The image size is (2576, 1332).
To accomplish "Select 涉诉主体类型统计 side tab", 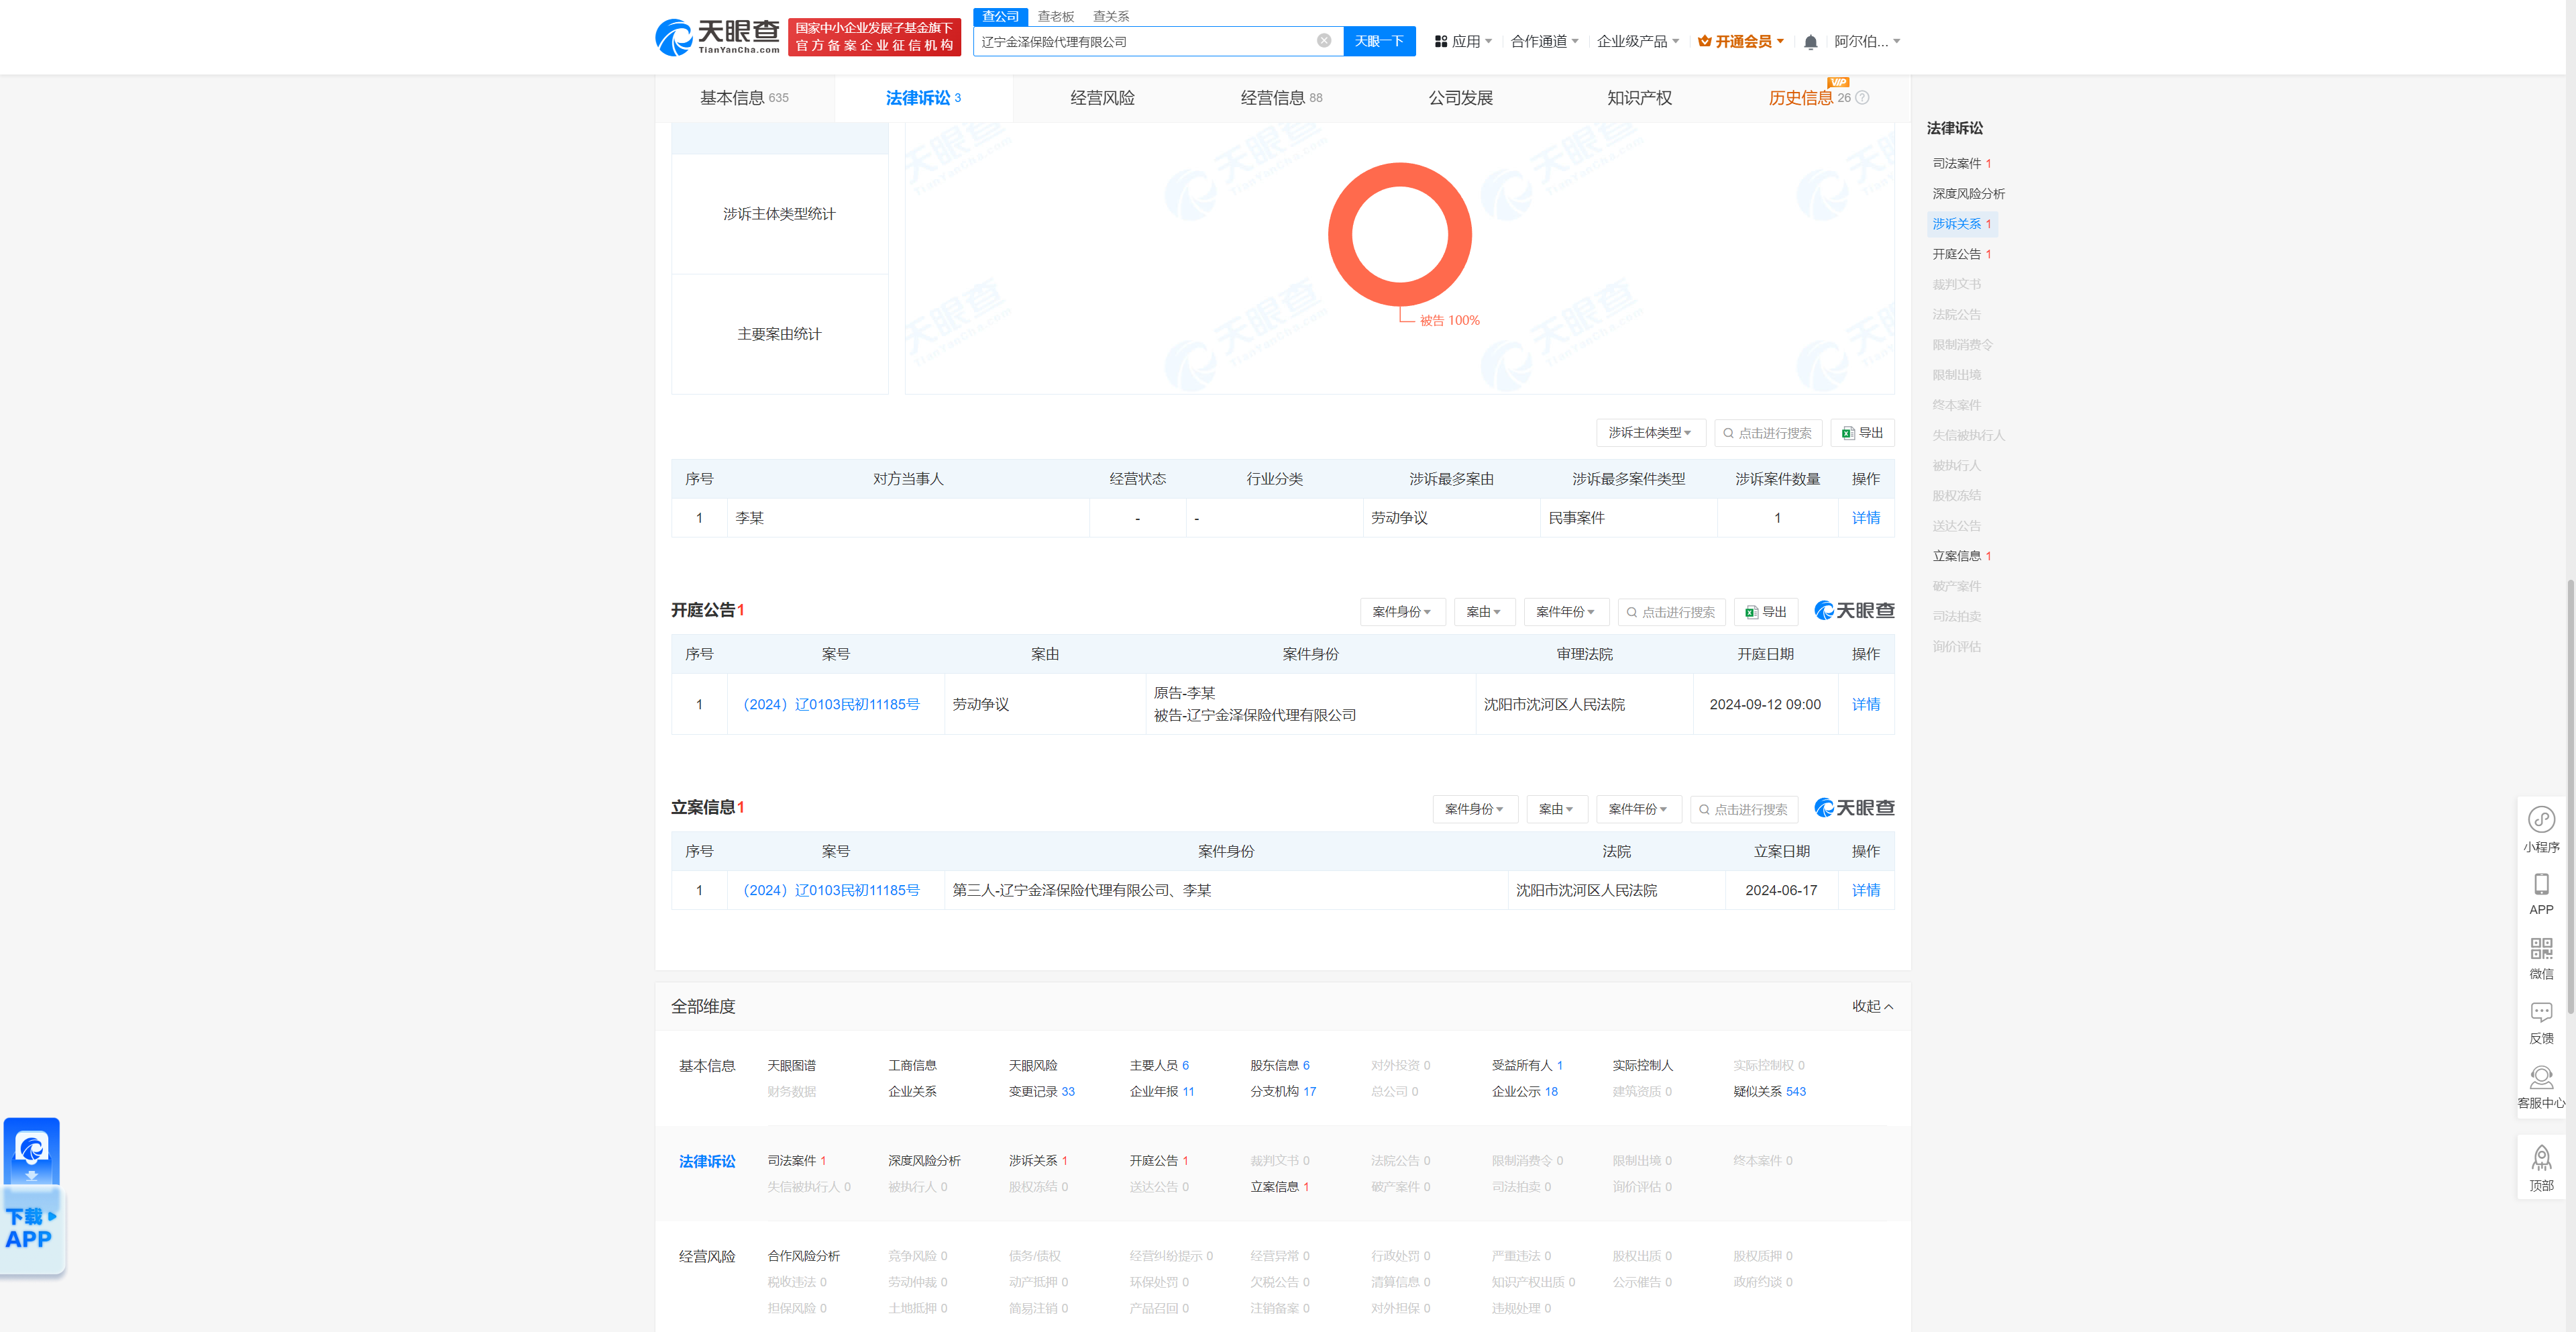I will (779, 214).
